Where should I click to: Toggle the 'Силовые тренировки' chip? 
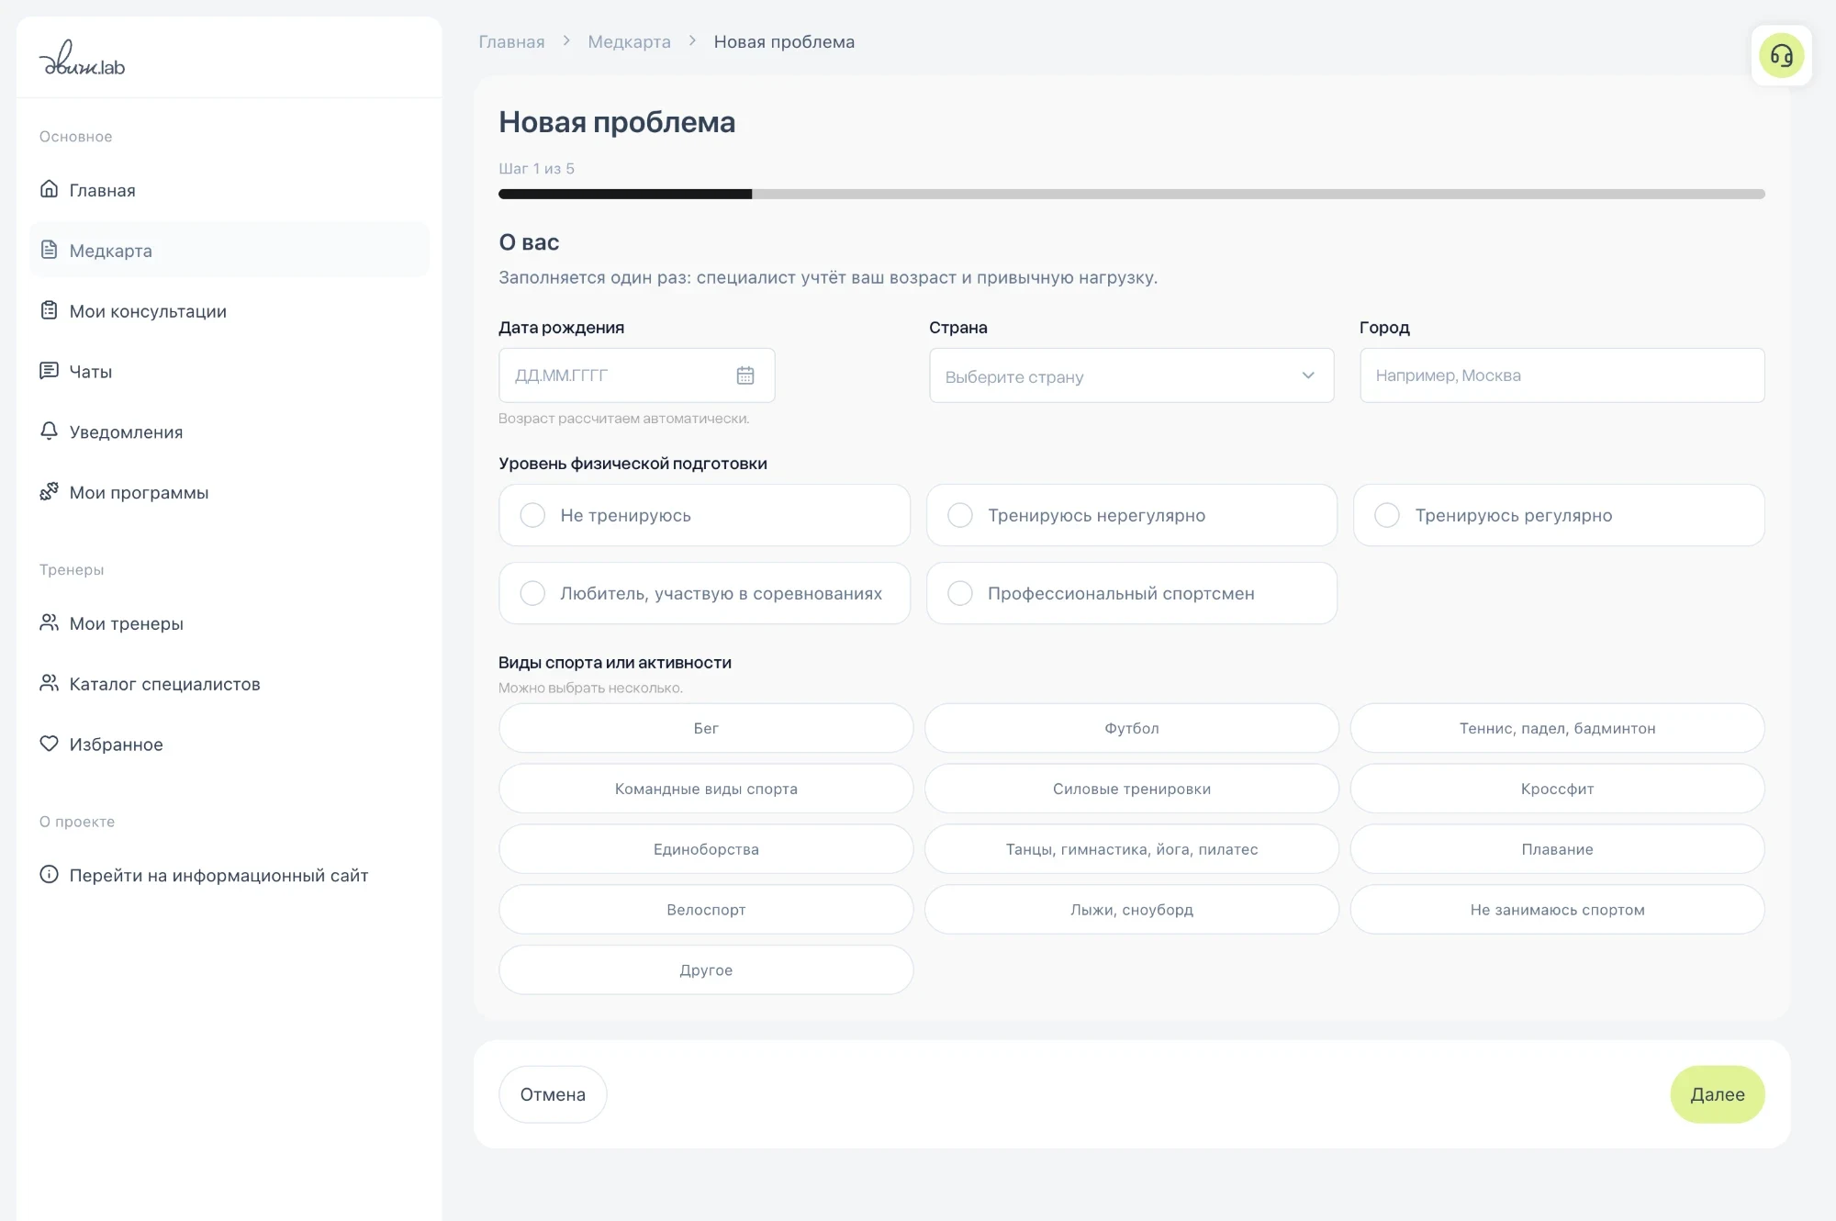click(1131, 789)
